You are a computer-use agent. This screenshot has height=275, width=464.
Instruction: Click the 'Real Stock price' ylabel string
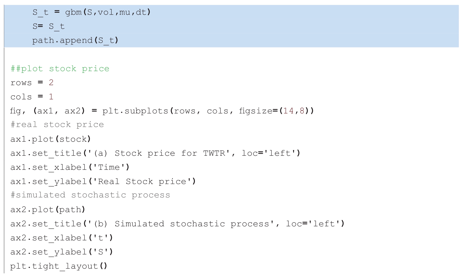(x=142, y=182)
